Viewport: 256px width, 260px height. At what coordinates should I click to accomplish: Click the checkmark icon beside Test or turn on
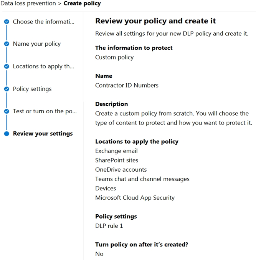(7, 111)
